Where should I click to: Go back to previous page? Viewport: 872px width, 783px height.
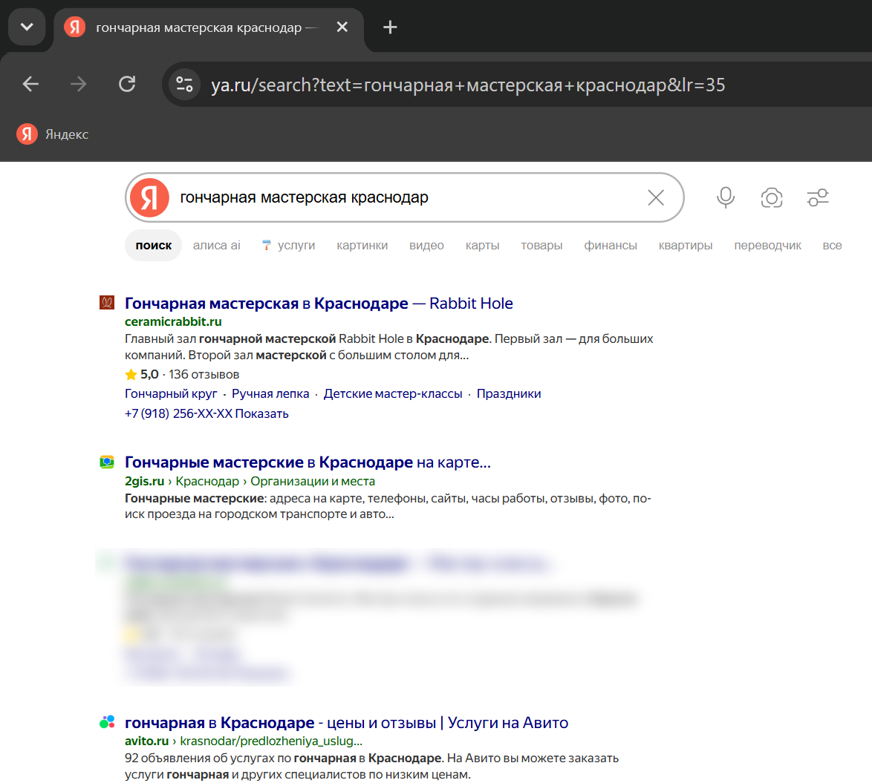pyautogui.click(x=30, y=84)
